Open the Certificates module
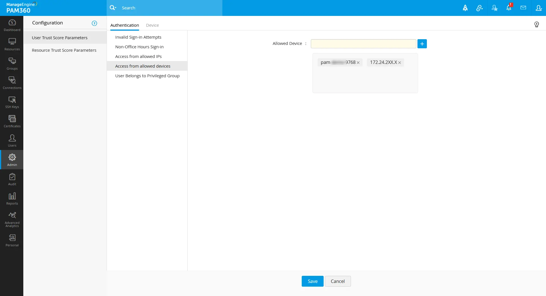The image size is (546, 296). pyautogui.click(x=12, y=122)
